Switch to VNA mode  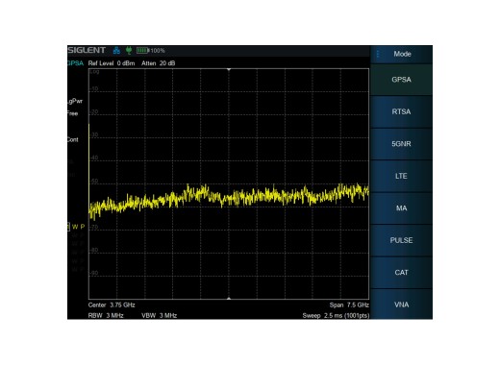(x=401, y=304)
